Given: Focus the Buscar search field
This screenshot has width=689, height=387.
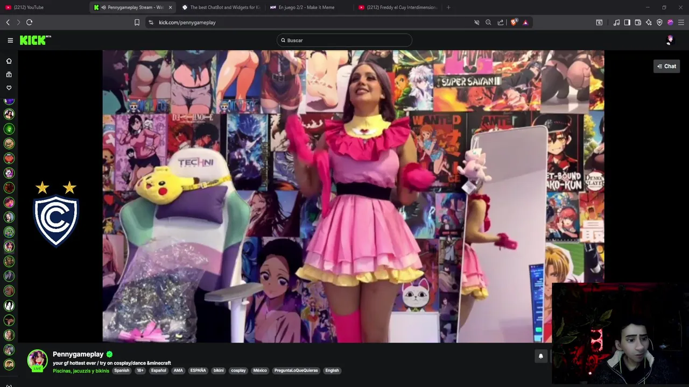Looking at the screenshot, I should [x=344, y=40].
